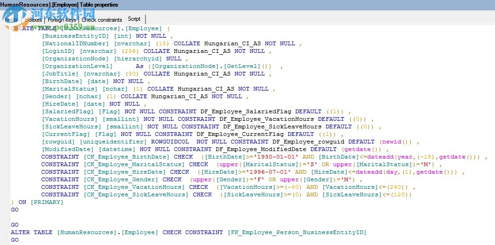The width and height of the screenshot is (495, 245).
Task: Click the [OrganizationNode] column name
Action: 76,59
